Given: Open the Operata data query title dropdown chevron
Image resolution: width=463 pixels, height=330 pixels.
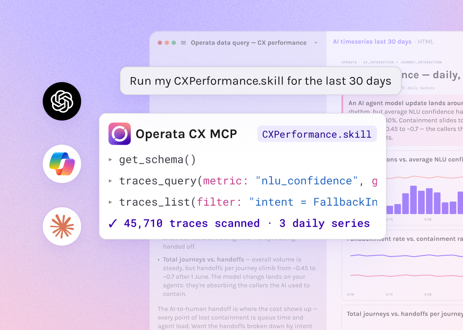Looking at the screenshot, I should coord(316,43).
